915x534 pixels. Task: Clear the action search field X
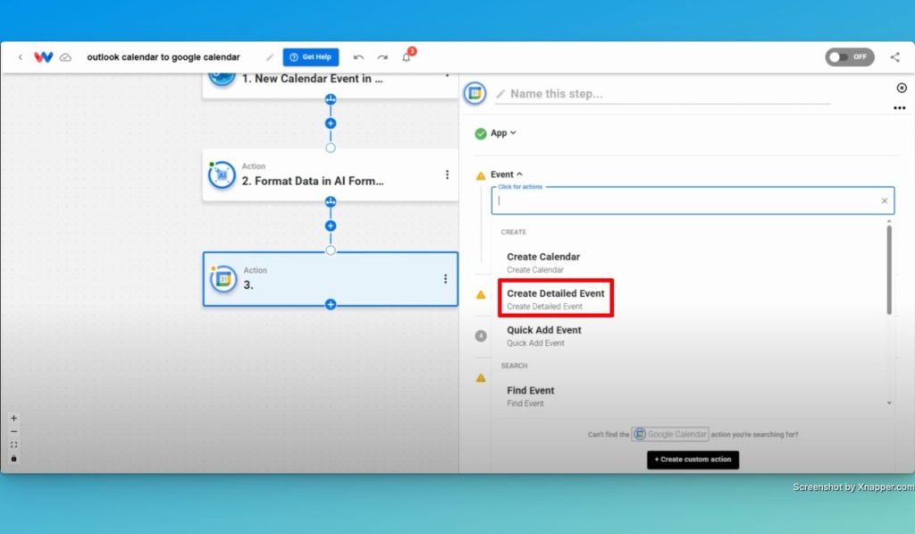click(x=884, y=201)
